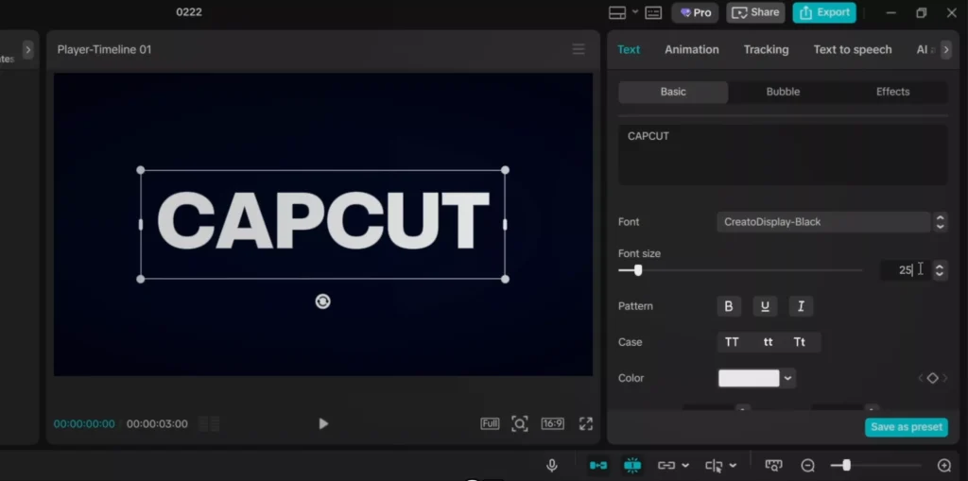The height and width of the screenshot is (481, 968).
Task: Select the Effects sub-tab
Action: click(892, 92)
